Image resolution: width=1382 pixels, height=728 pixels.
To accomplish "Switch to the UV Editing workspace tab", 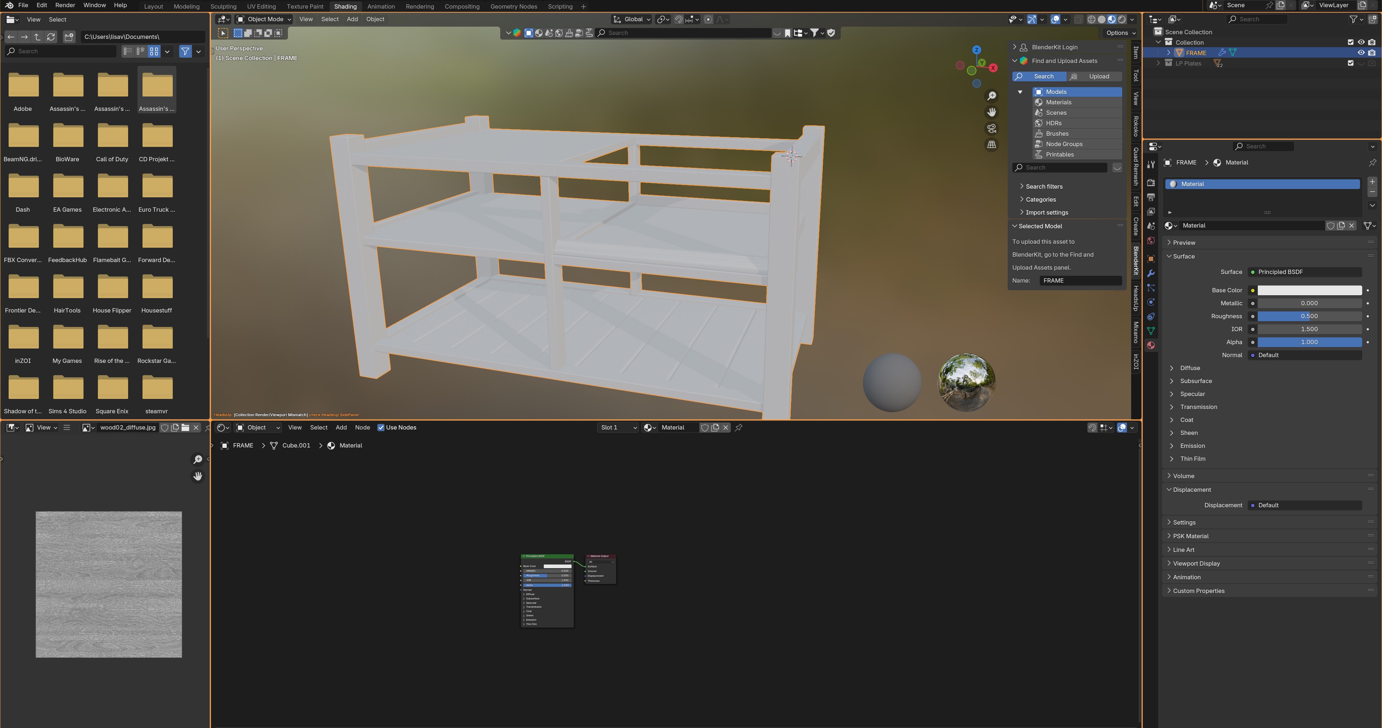I will tap(261, 6).
